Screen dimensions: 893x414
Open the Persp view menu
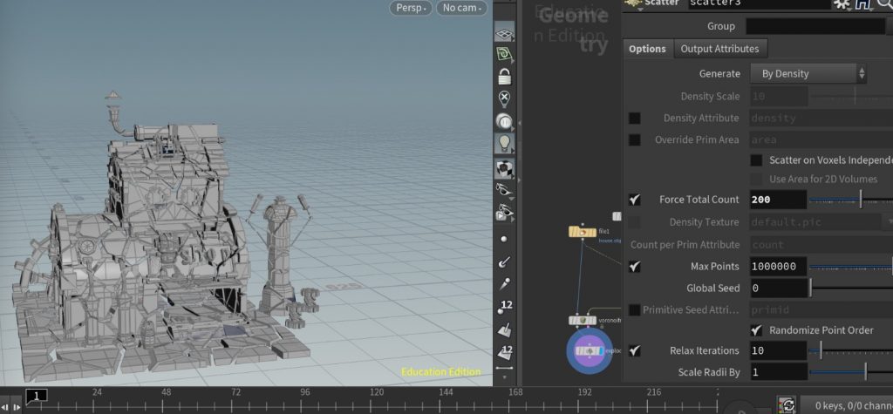pyautogui.click(x=411, y=8)
